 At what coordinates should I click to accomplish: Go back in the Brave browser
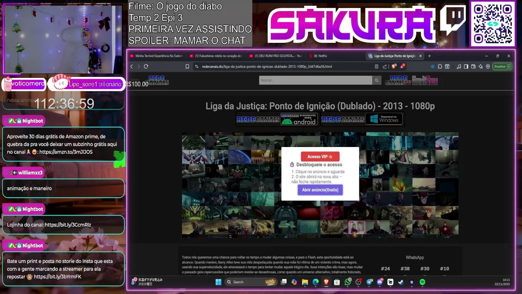tap(131, 67)
